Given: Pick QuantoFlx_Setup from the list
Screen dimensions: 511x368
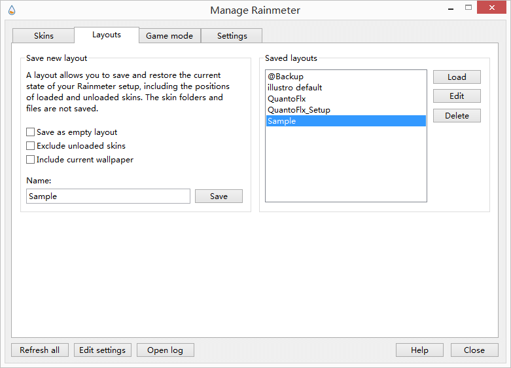Looking at the screenshot, I should (x=345, y=109).
